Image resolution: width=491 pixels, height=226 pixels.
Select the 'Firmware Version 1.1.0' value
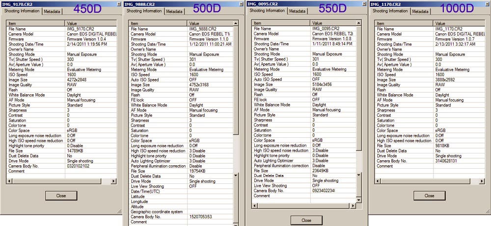(x=209, y=39)
